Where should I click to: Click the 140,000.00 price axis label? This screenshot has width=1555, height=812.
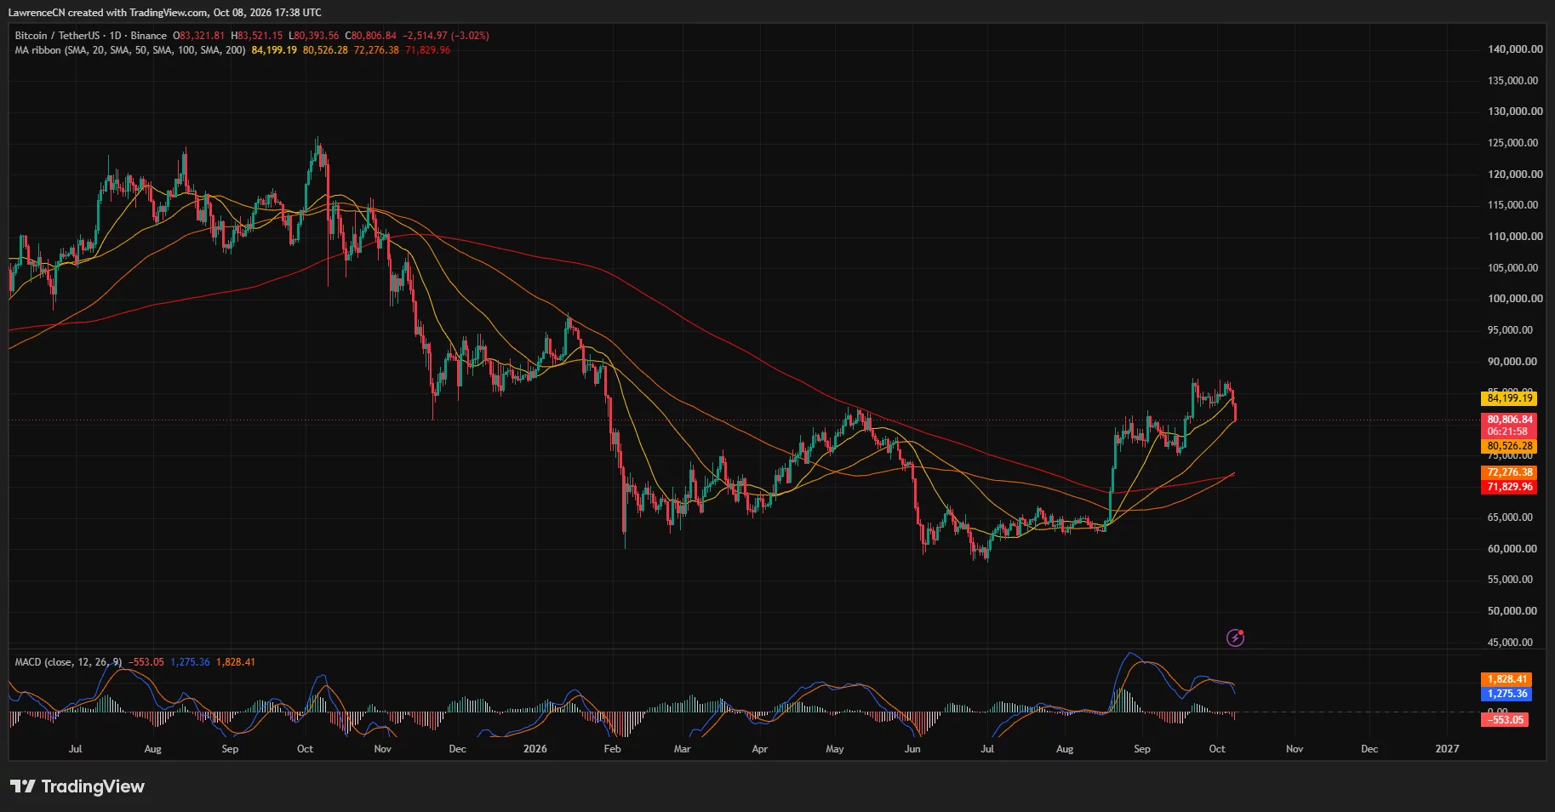coord(1515,49)
